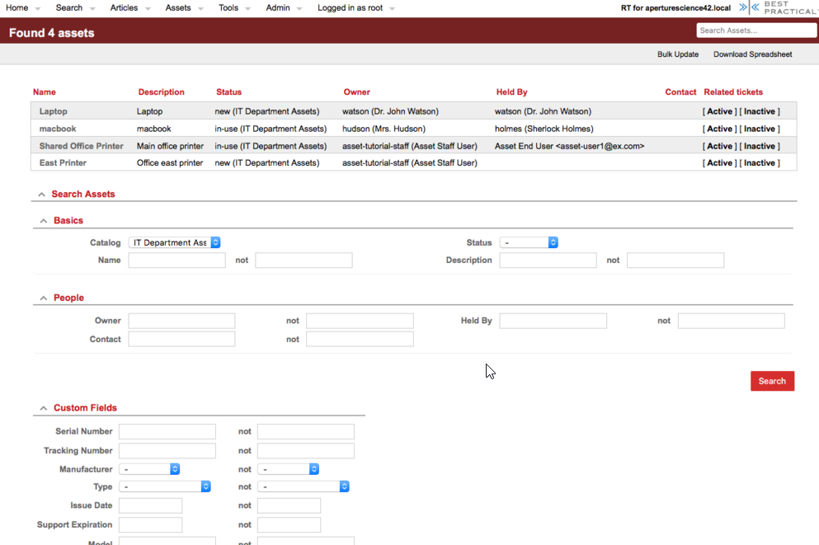
Task: Open the Admin menu
Action: [278, 7]
